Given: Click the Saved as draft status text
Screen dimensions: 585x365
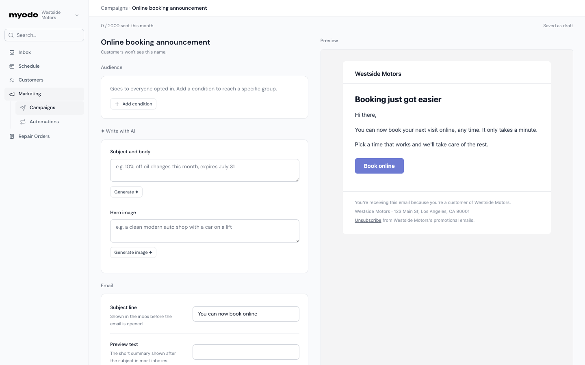Looking at the screenshot, I should [x=558, y=26].
